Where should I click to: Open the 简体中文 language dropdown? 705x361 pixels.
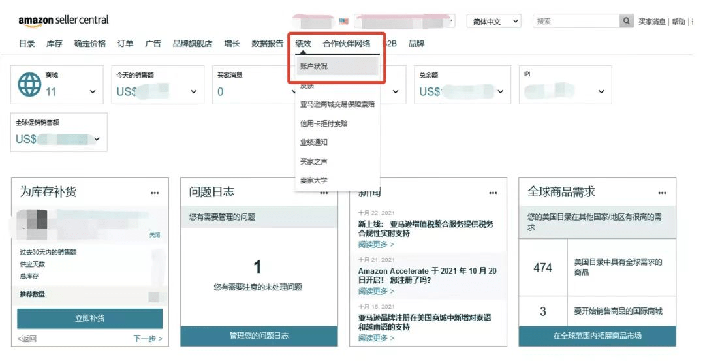click(493, 22)
